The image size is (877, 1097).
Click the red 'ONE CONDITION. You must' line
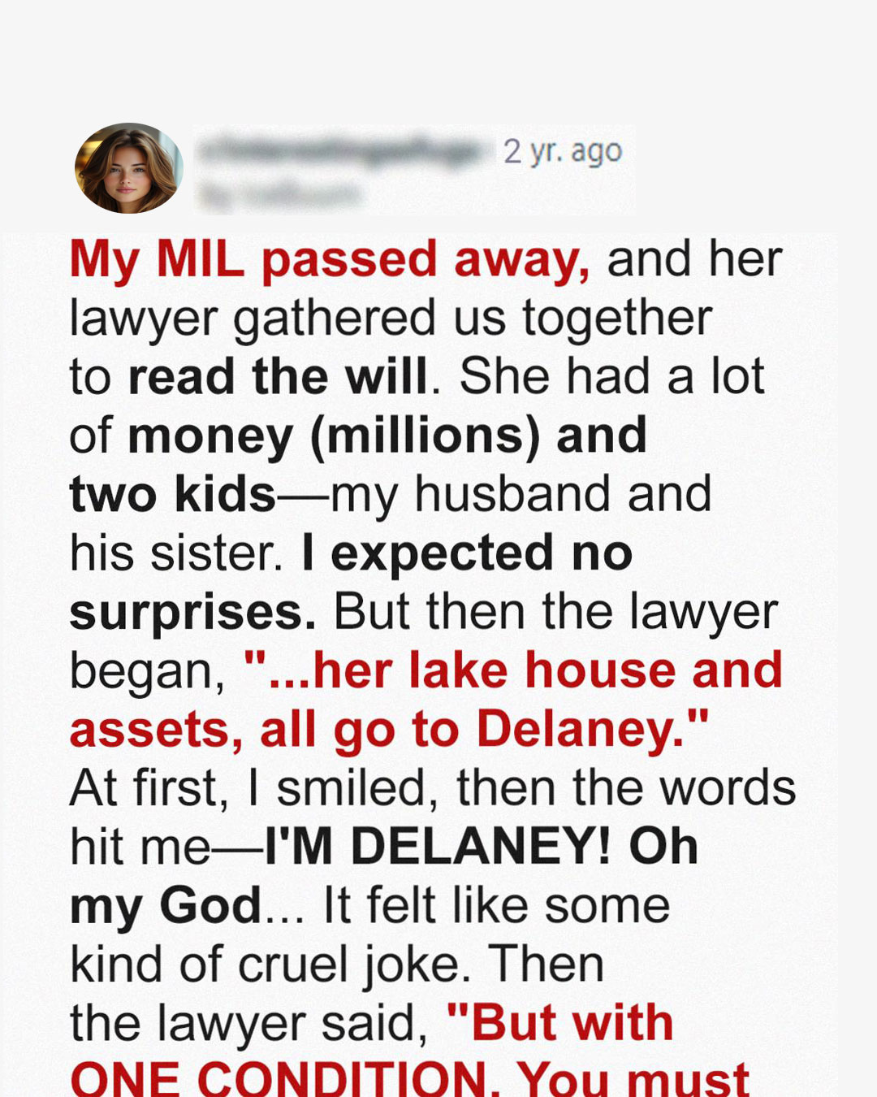click(409, 1079)
